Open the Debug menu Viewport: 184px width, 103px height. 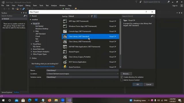click(28, 5)
